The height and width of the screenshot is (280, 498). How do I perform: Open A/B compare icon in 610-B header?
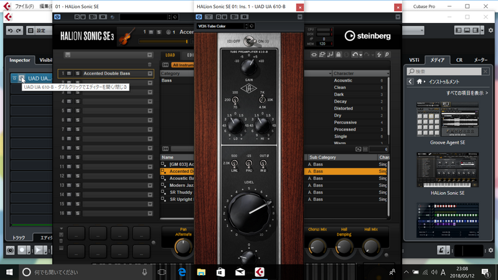coord(235,17)
